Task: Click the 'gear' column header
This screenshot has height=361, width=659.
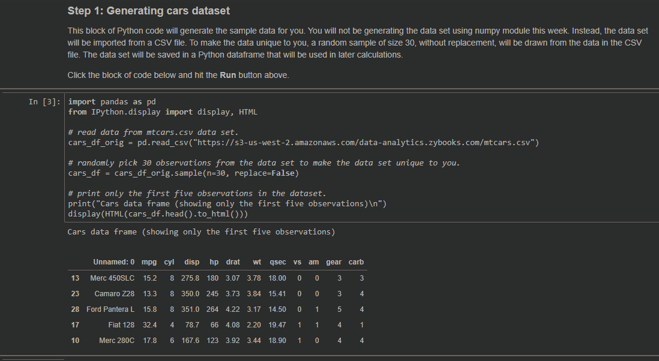Action: 334,262
